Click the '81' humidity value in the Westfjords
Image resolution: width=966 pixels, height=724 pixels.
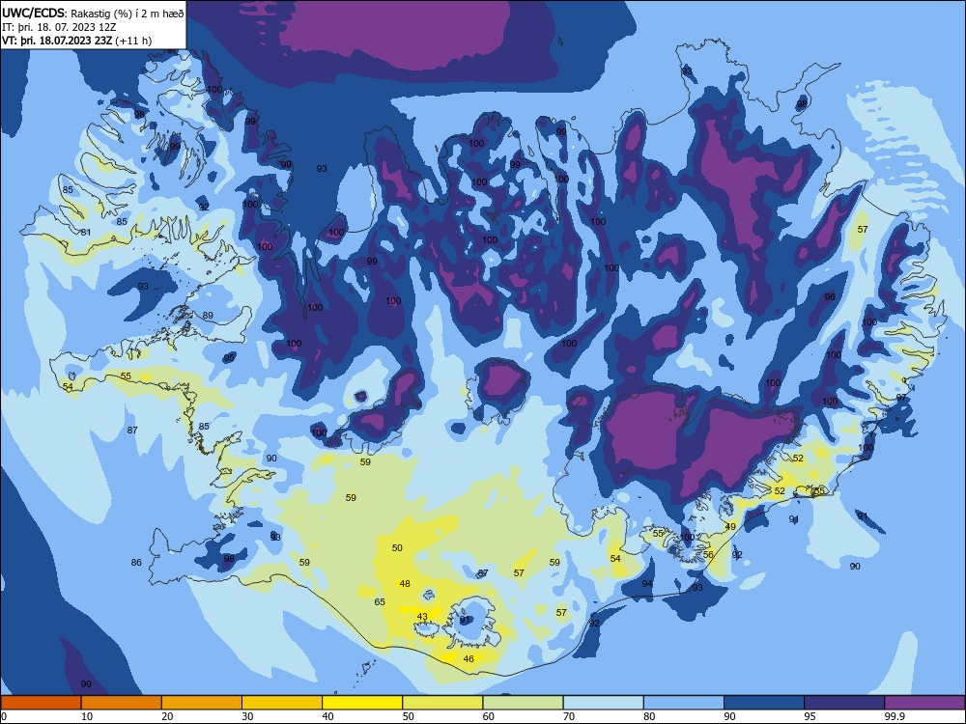(x=86, y=232)
